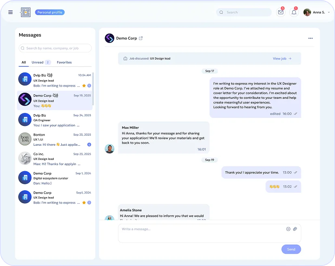Click the unread badge on Bonton chat
This screenshot has height=266, width=335.
click(89, 145)
